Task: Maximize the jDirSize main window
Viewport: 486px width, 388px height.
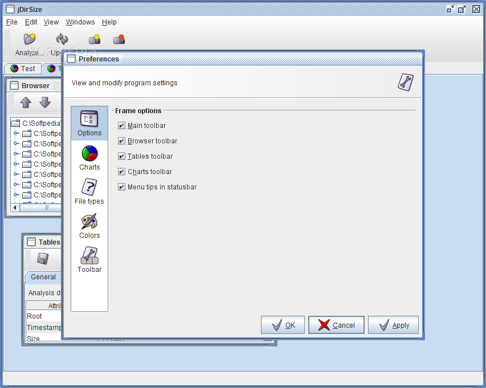Action: point(462,9)
